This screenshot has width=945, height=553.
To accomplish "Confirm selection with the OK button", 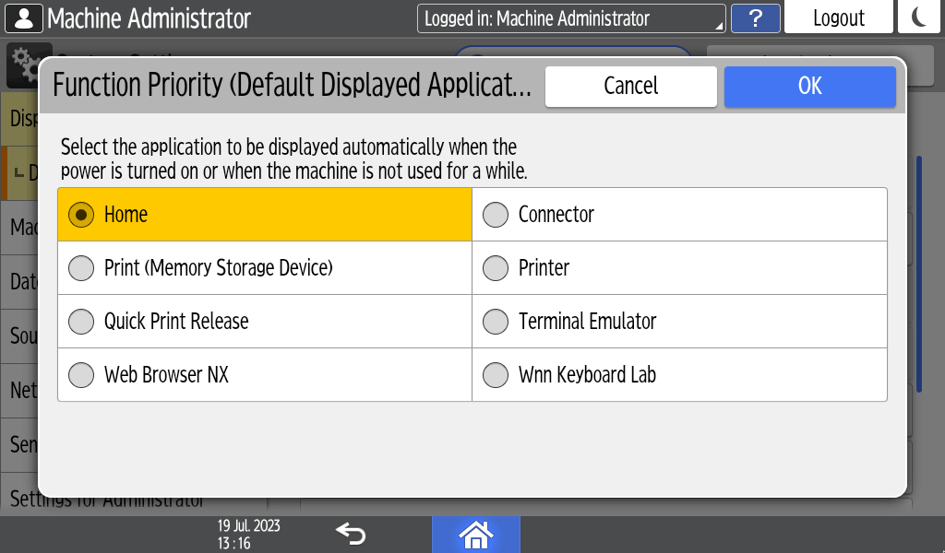I will tap(809, 86).
